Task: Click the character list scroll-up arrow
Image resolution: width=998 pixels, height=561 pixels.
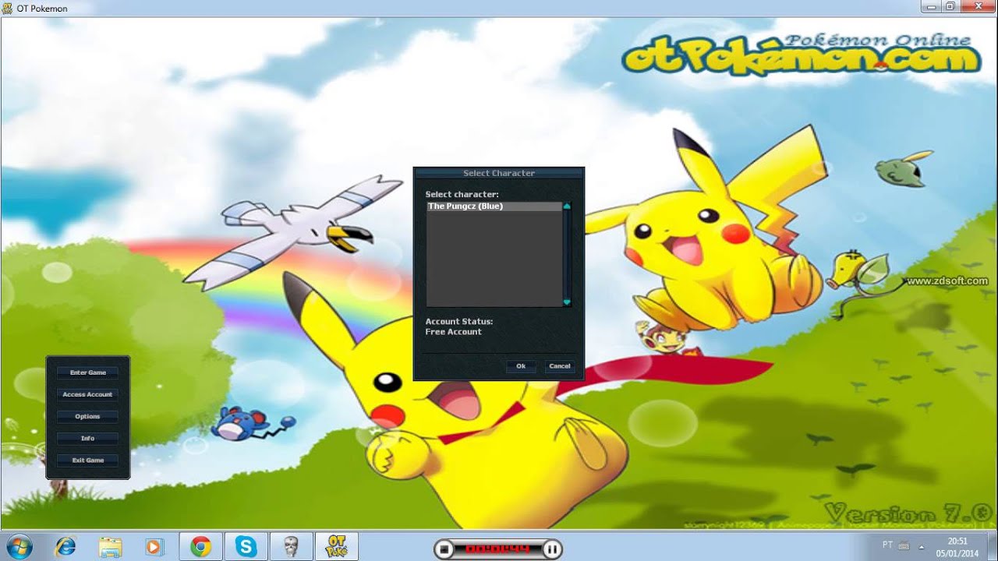Action: coord(567,206)
